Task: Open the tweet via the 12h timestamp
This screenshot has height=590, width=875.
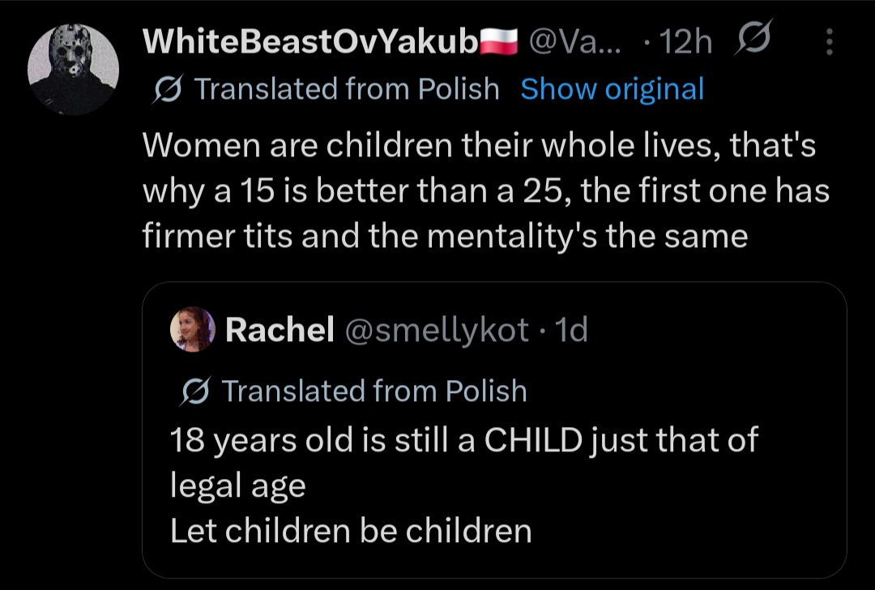Action: pyautogui.click(x=685, y=41)
